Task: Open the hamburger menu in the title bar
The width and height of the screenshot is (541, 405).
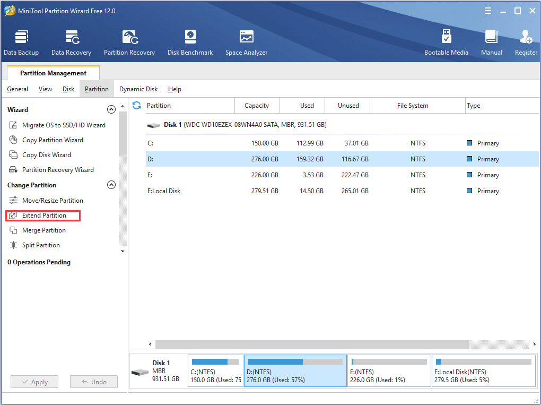Action: [488, 11]
